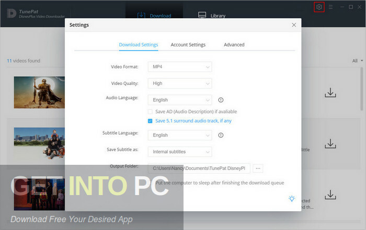Select the second video thumbnail with city skyline
Screen dimensions: 366x230
pyautogui.click(x=39, y=143)
